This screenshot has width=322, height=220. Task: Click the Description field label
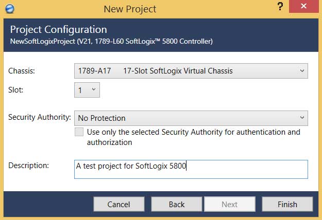coord(28,166)
